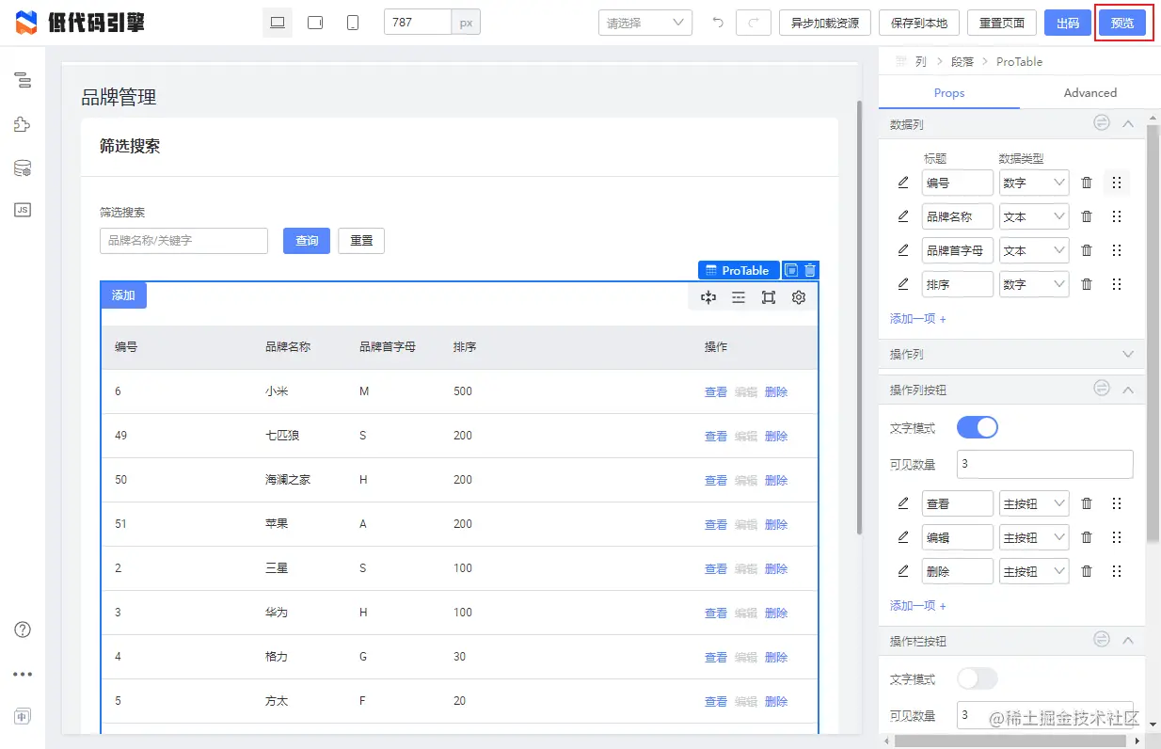Edit the 编号 column pencil icon

[x=903, y=183]
